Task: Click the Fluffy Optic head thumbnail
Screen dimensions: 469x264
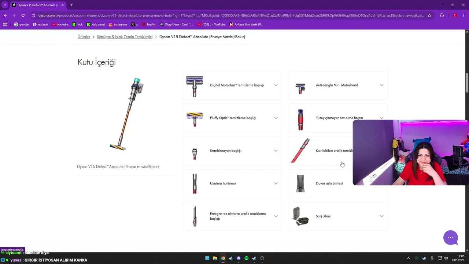Action: point(195,119)
